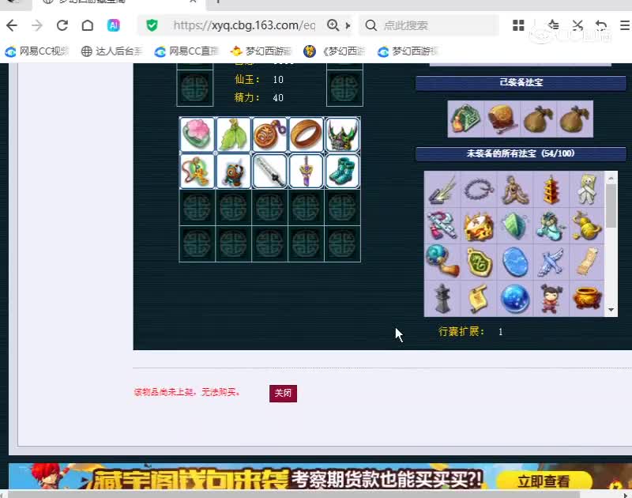The height and width of the screenshot is (498, 632).
Task: Click the page horizontal scrollbar at bottom
Action: click(x=294, y=494)
